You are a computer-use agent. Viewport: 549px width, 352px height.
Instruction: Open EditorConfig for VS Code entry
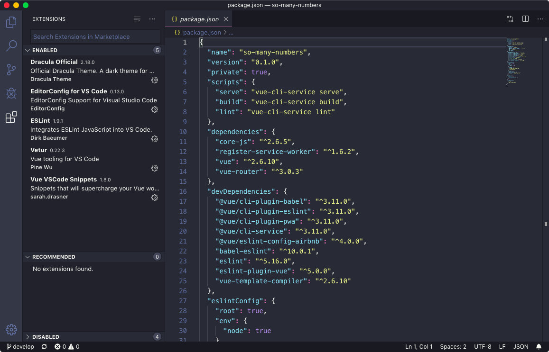click(94, 99)
